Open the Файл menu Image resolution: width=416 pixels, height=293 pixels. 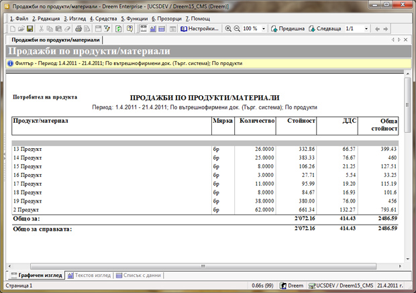[x=19, y=19]
